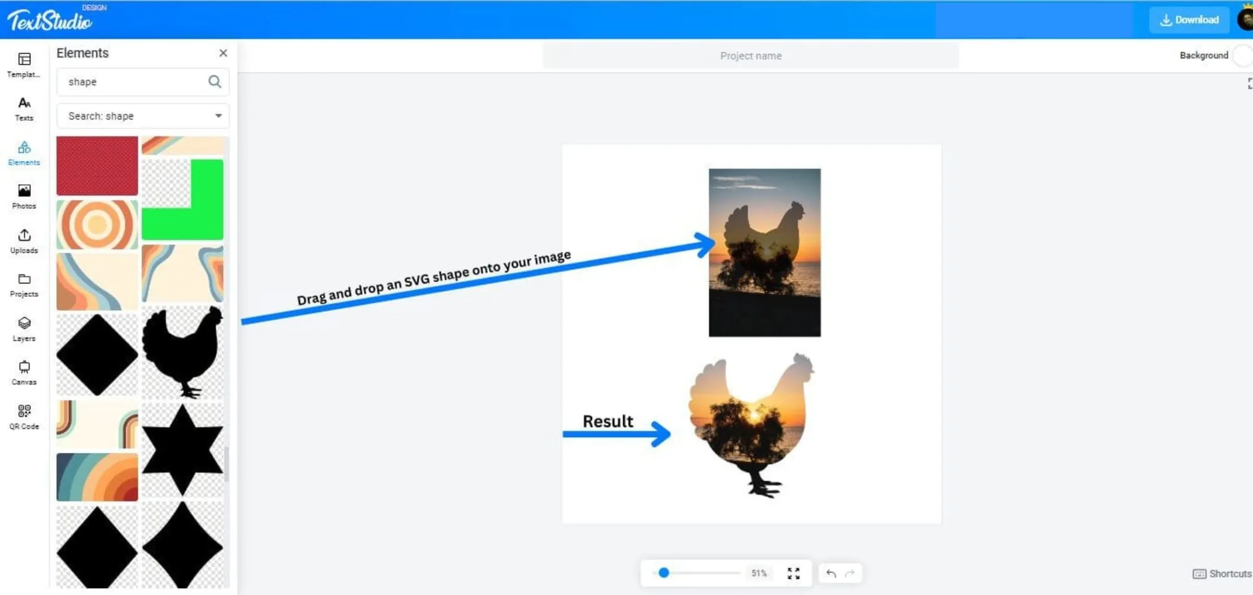
Task: Click the Background color swatch
Action: 1243,56
